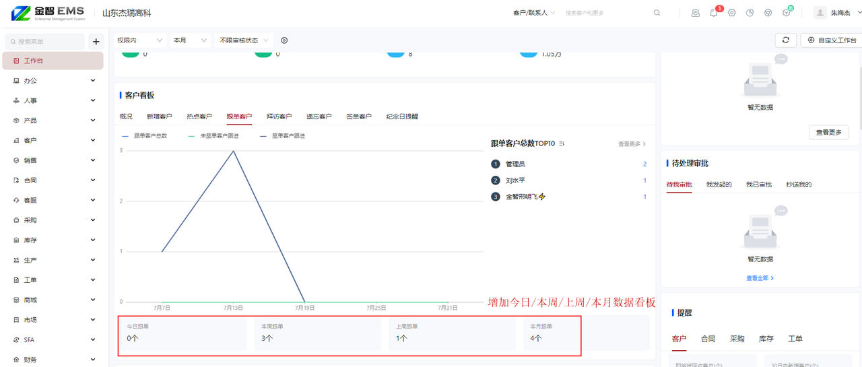Click the 采购 sidebar icon
This screenshot has width=862, height=367.
pyautogui.click(x=16, y=220)
